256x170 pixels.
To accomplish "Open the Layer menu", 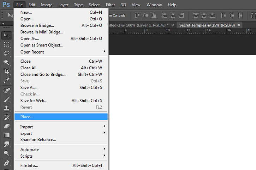I will click(63, 5).
